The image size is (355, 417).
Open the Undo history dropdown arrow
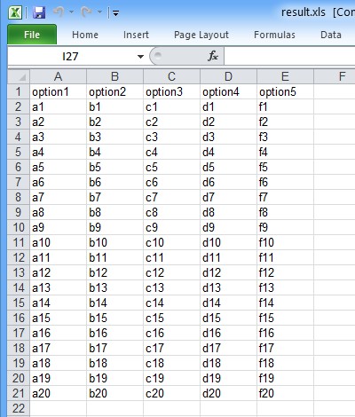[x=71, y=12]
